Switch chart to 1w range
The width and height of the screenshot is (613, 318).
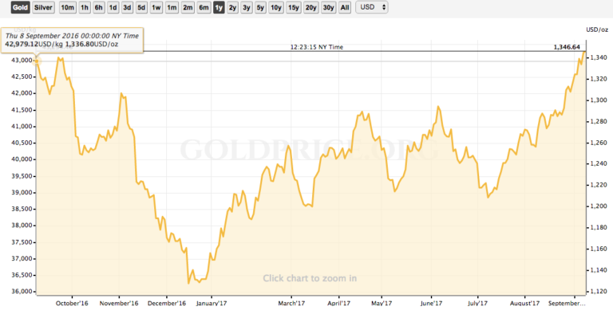pyautogui.click(x=156, y=7)
